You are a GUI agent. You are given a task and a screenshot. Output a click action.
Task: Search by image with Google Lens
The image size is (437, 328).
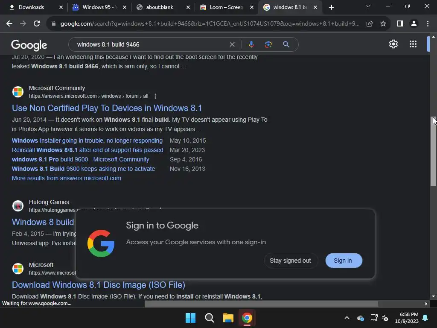pyautogui.click(x=268, y=44)
